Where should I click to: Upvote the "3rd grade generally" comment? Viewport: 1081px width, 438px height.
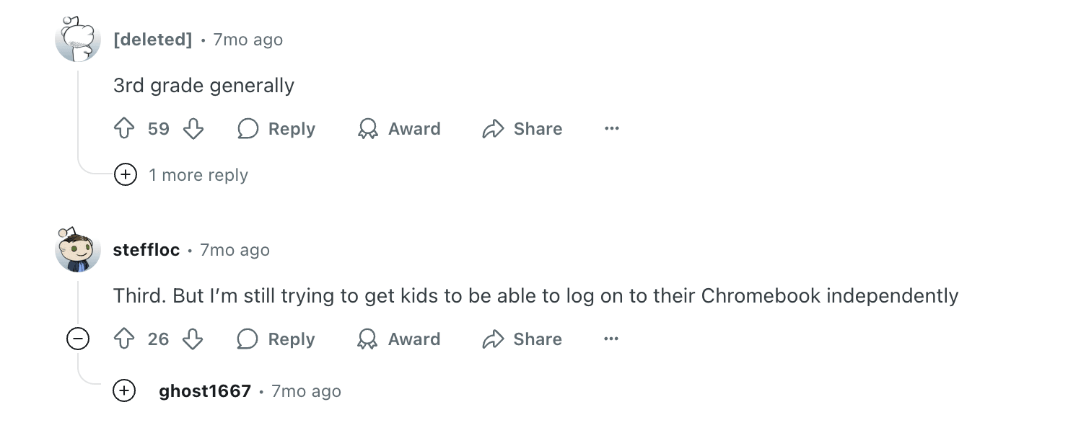click(125, 129)
